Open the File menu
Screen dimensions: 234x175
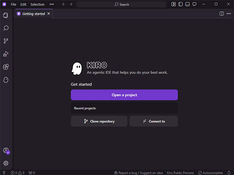[13, 4]
